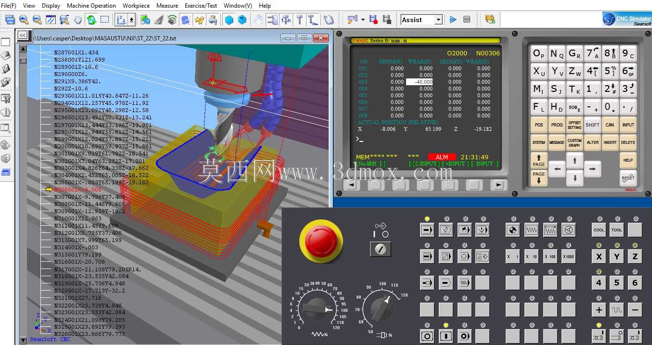Click the PROG key
Image resolution: width=652 pixels, height=345 pixels.
[x=557, y=125]
